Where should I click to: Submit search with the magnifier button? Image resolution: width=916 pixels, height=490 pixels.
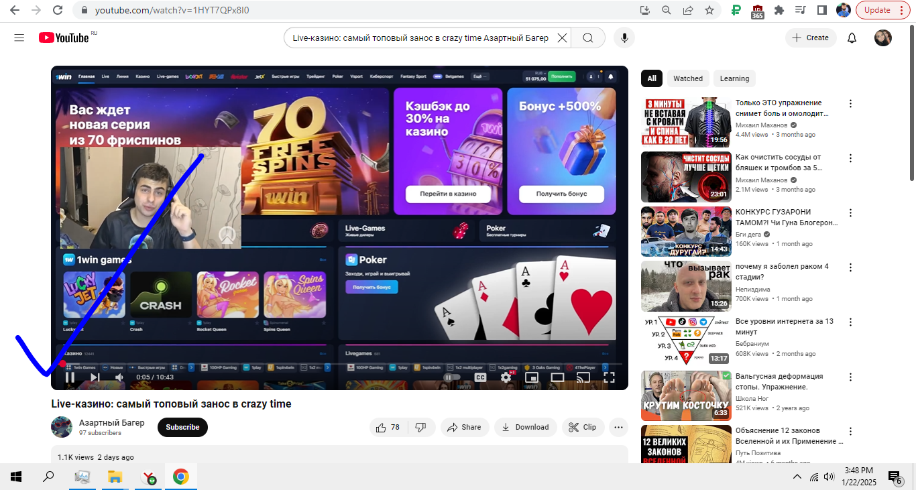click(588, 38)
